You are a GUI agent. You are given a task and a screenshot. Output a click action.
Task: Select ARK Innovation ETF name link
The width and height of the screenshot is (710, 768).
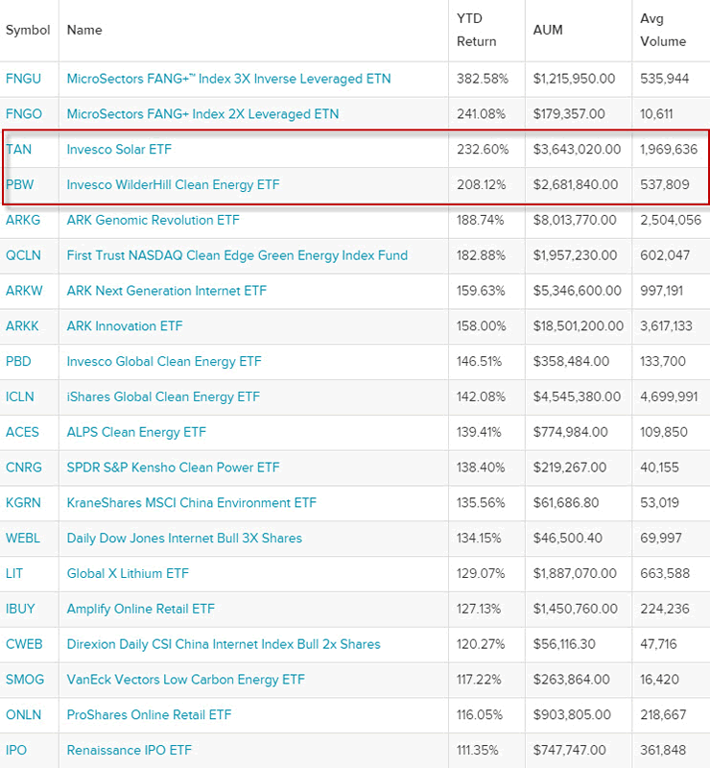[x=124, y=326]
